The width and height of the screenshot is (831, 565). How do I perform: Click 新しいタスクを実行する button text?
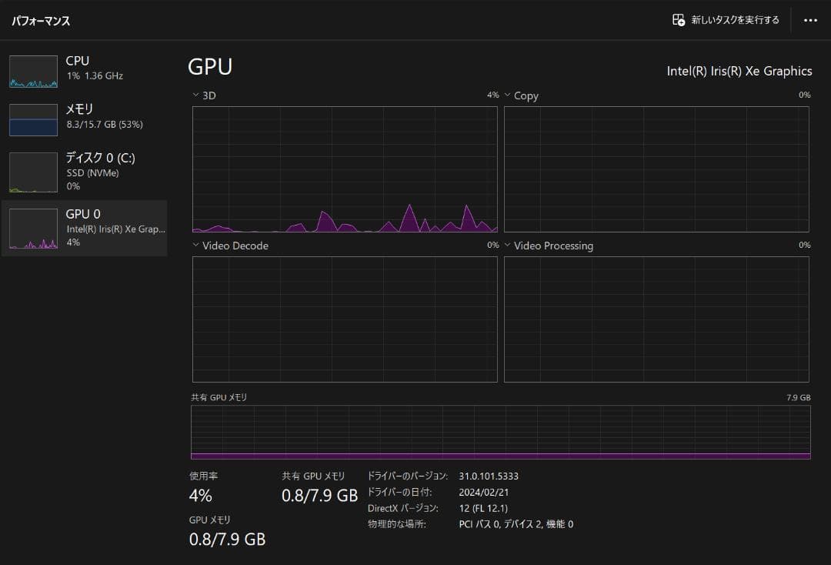coord(735,20)
